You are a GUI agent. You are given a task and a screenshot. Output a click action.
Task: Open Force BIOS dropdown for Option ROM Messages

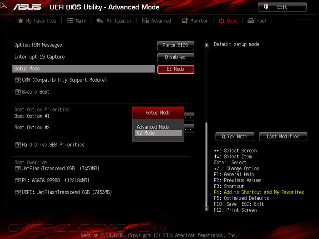pyautogui.click(x=175, y=45)
